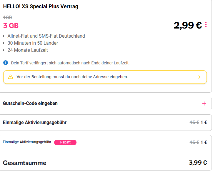The width and height of the screenshot is (213, 172).
Task: Click the 30 Minuten in 50 Länder bullet
Action: tap(33, 43)
